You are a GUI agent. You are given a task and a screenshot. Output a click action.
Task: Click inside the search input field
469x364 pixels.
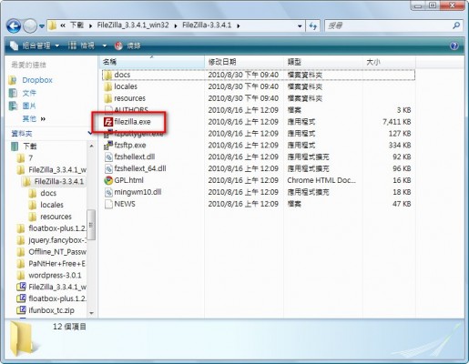coord(389,26)
